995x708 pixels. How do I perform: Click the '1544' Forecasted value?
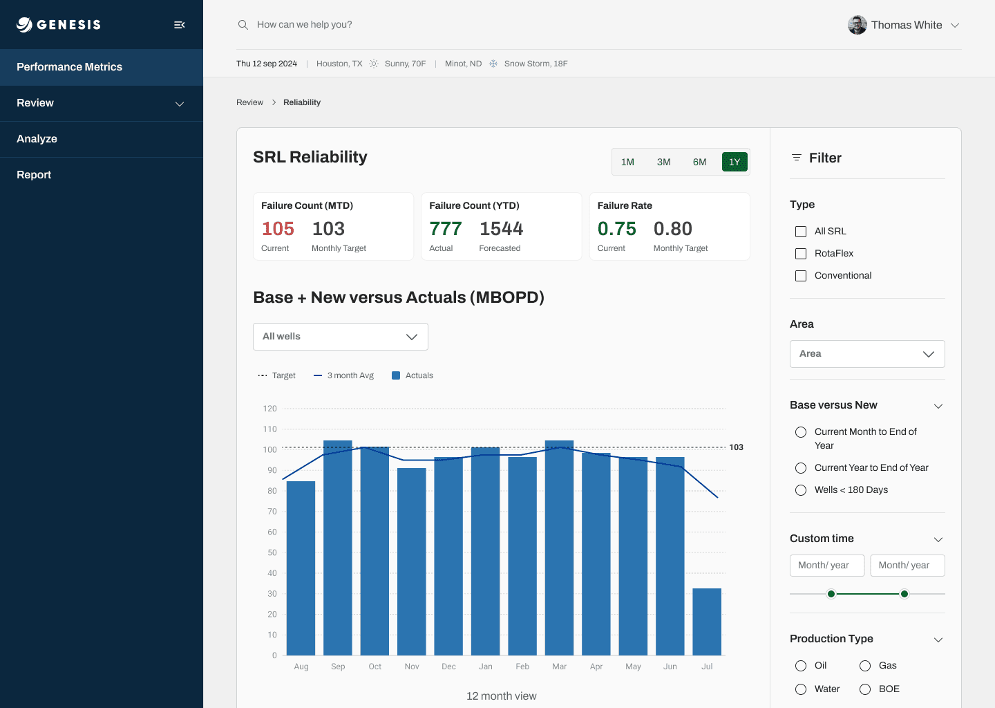pyautogui.click(x=502, y=229)
